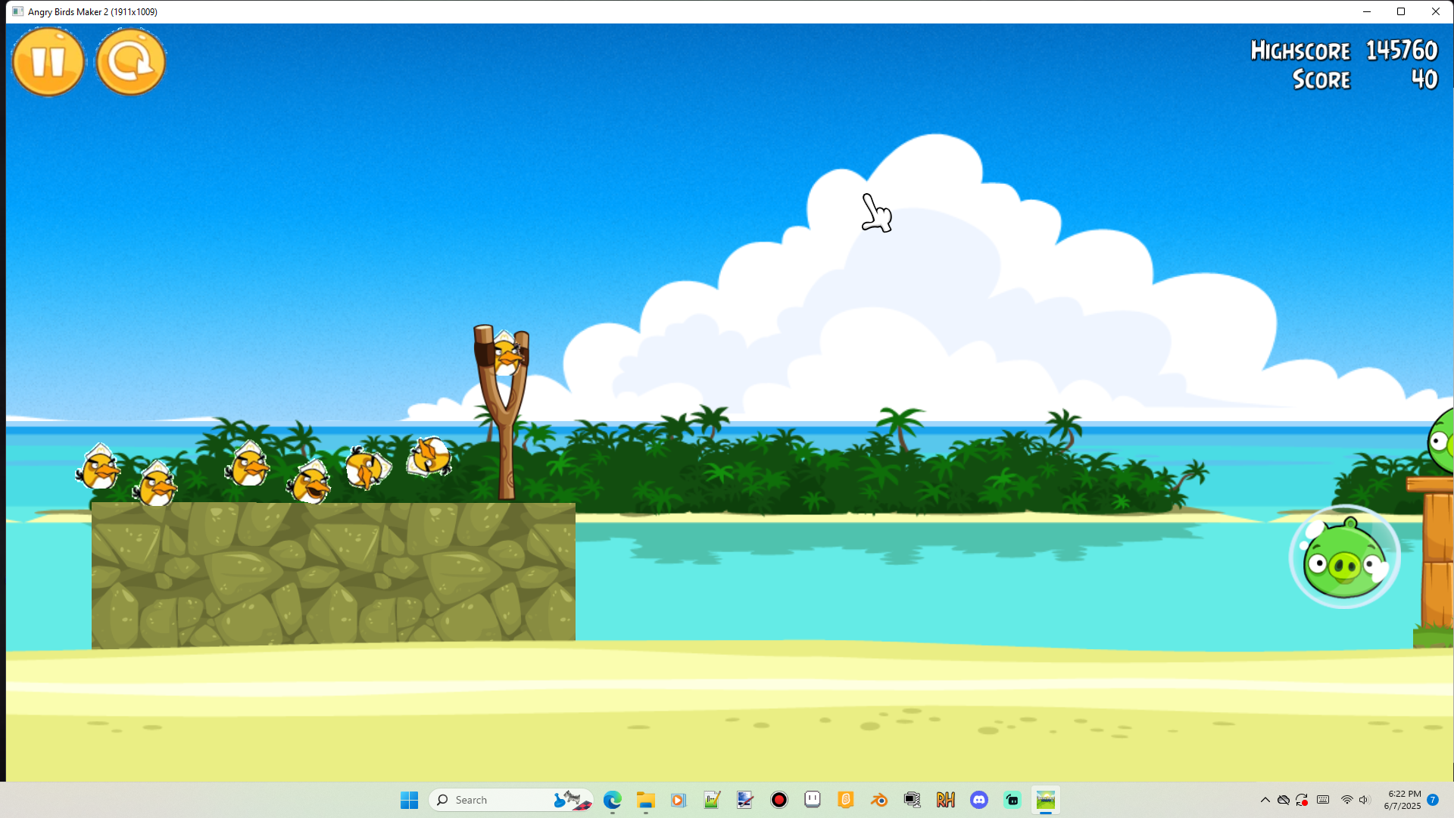
Task: Expand the hidden system tray icons chevron
Action: (x=1265, y=800)
